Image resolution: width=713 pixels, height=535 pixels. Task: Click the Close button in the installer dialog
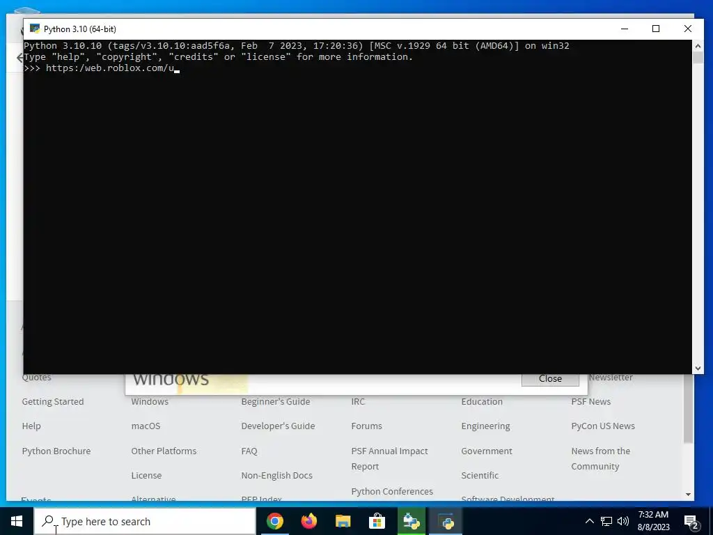[x=550, y=378]
